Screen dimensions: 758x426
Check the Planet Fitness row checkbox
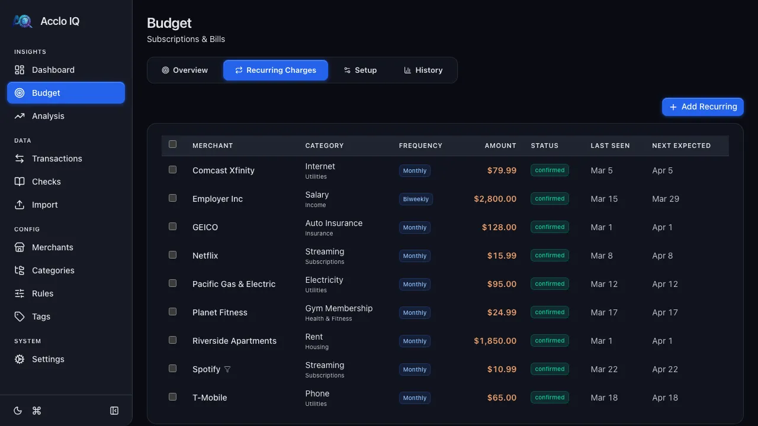click(172, 311)
